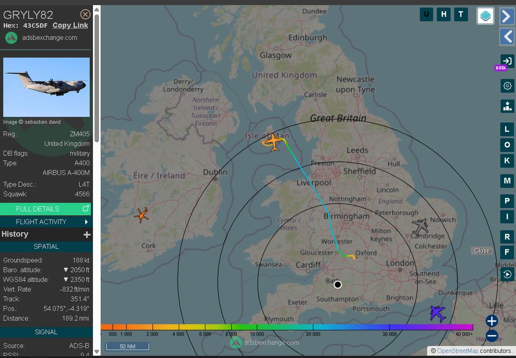516x358 pixels.
Task: Click the sidebar scrollbar thumb
Action: [x=97, y=78]
